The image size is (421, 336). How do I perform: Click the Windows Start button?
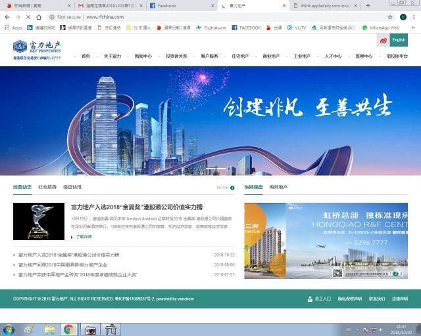tap(9, 329)
